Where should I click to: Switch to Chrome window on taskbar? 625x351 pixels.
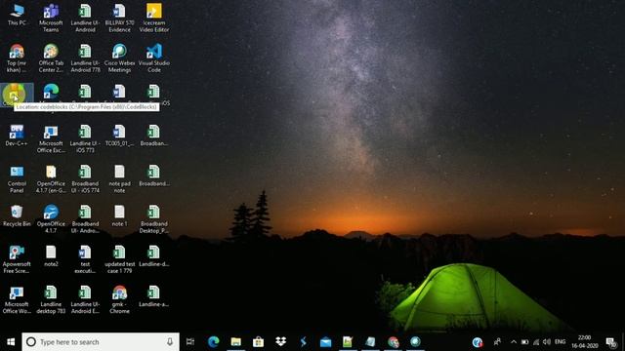(x=393, y=342)
